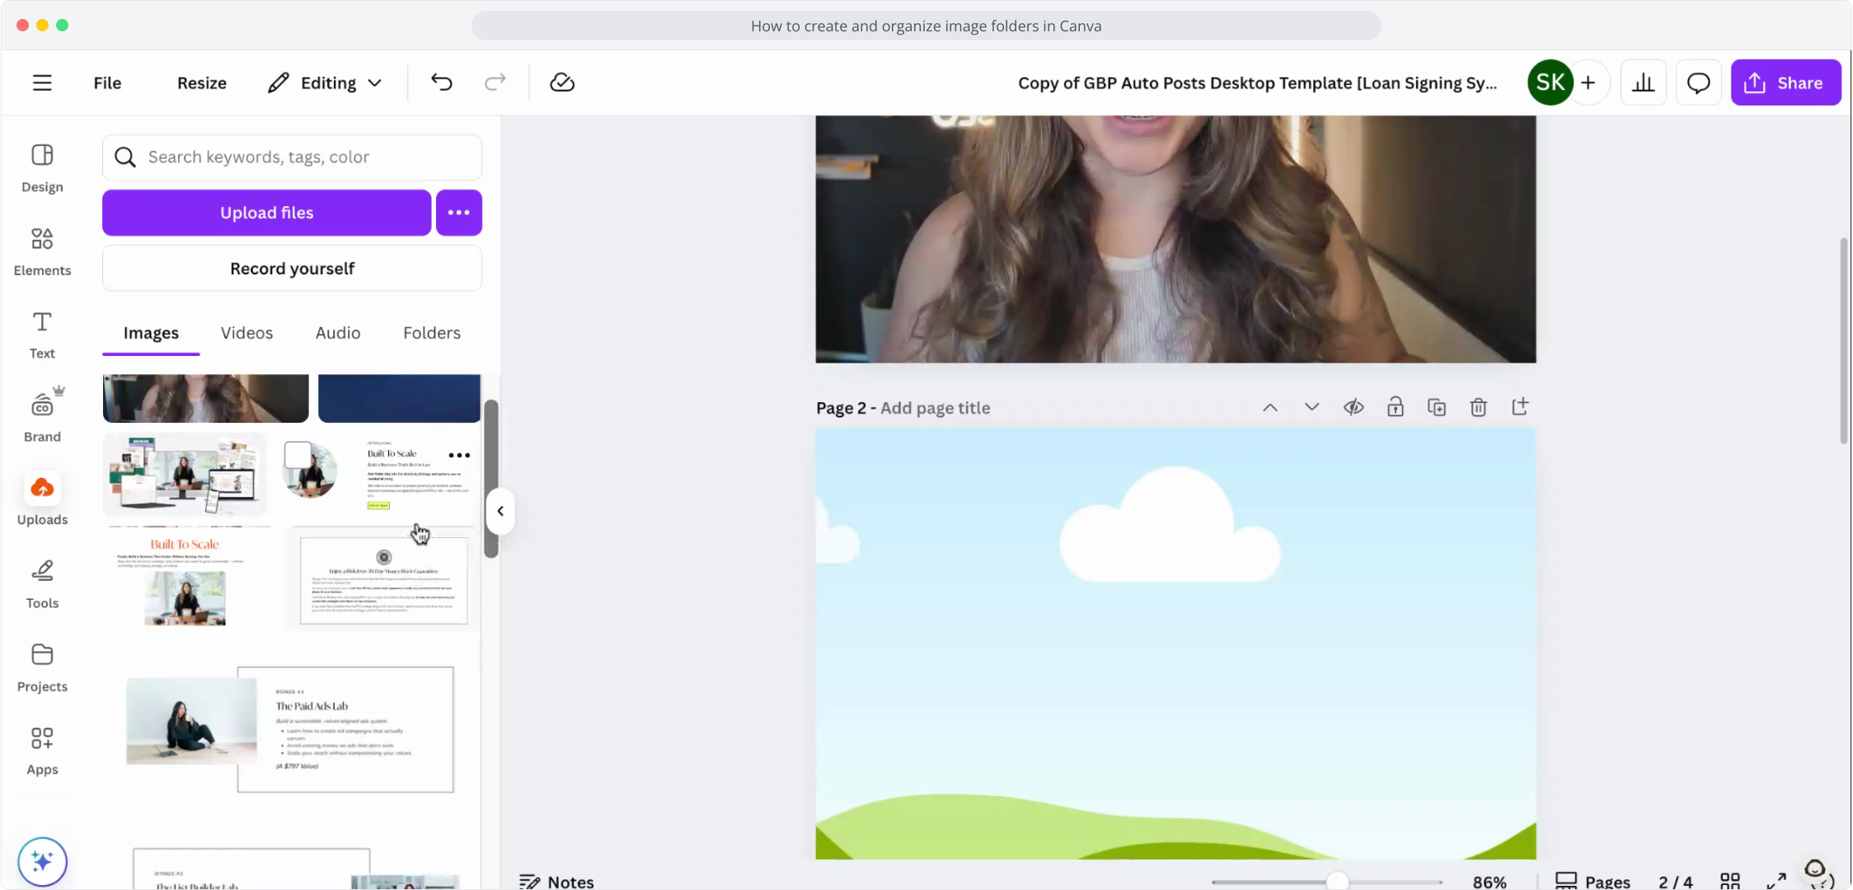The width and height of the screenshot is (1853, 890).
Task: Open the Text panel
Action: pyautogui.click(x=42, y=335)
